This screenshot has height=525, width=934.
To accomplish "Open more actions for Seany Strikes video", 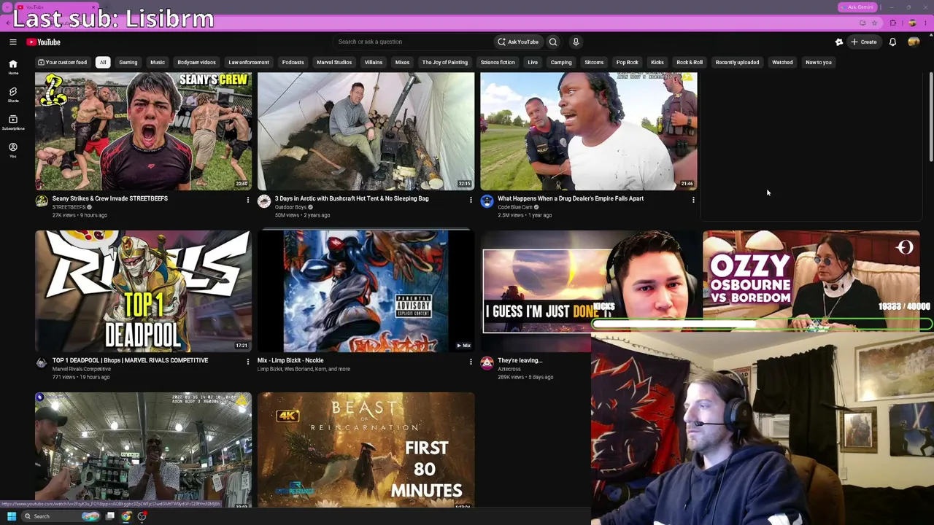I will 247,200.
